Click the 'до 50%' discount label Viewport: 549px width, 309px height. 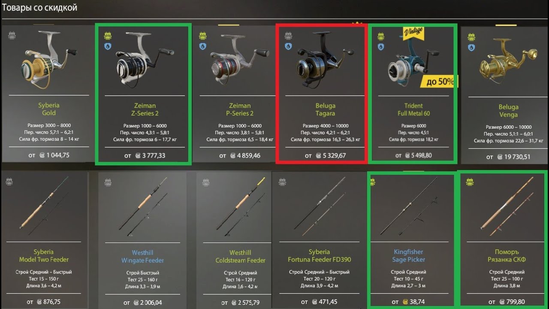[440, 82]
